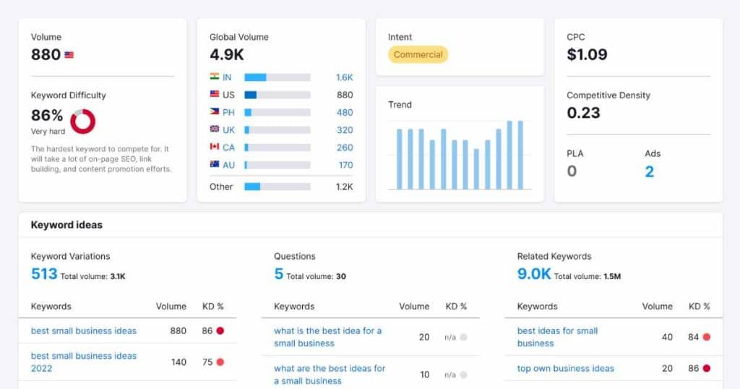Click red KD dot for best small business ideas 2022

220,362
